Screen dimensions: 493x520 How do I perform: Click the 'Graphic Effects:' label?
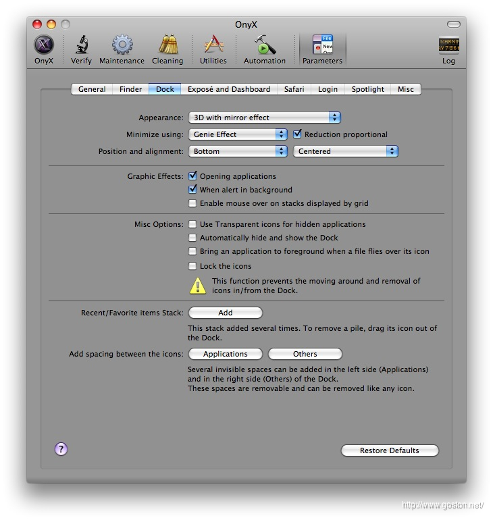point(155,176)
